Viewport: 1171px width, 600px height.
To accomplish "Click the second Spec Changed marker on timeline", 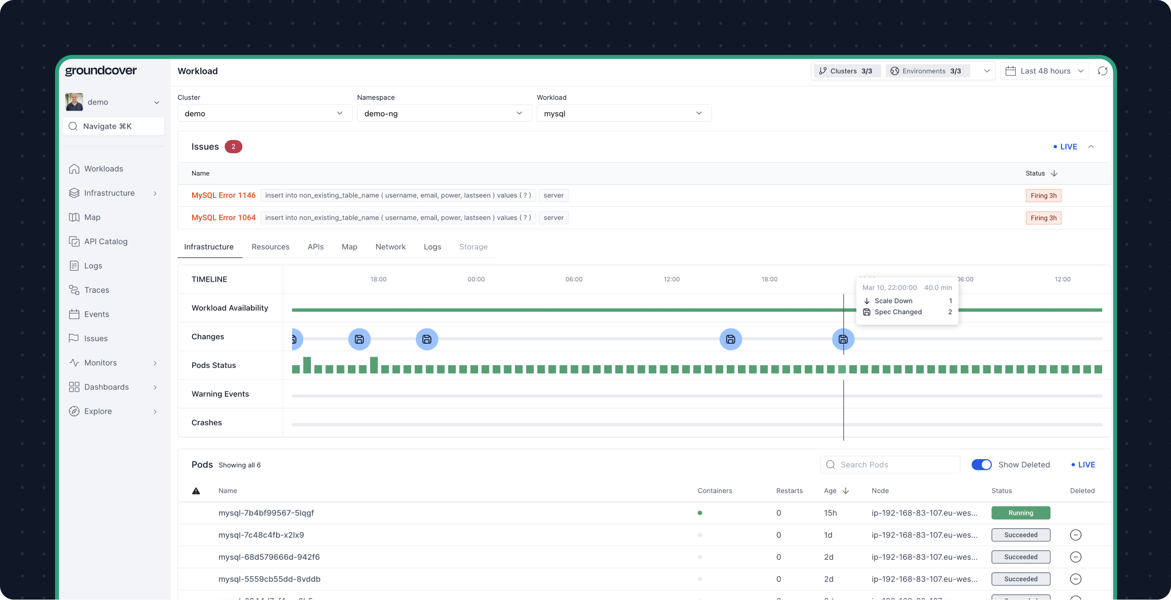I will click(x=359, y=339).
